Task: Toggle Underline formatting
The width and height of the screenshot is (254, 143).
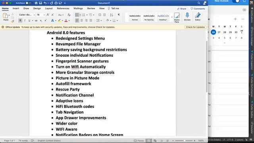Action: tap(29, 21)
